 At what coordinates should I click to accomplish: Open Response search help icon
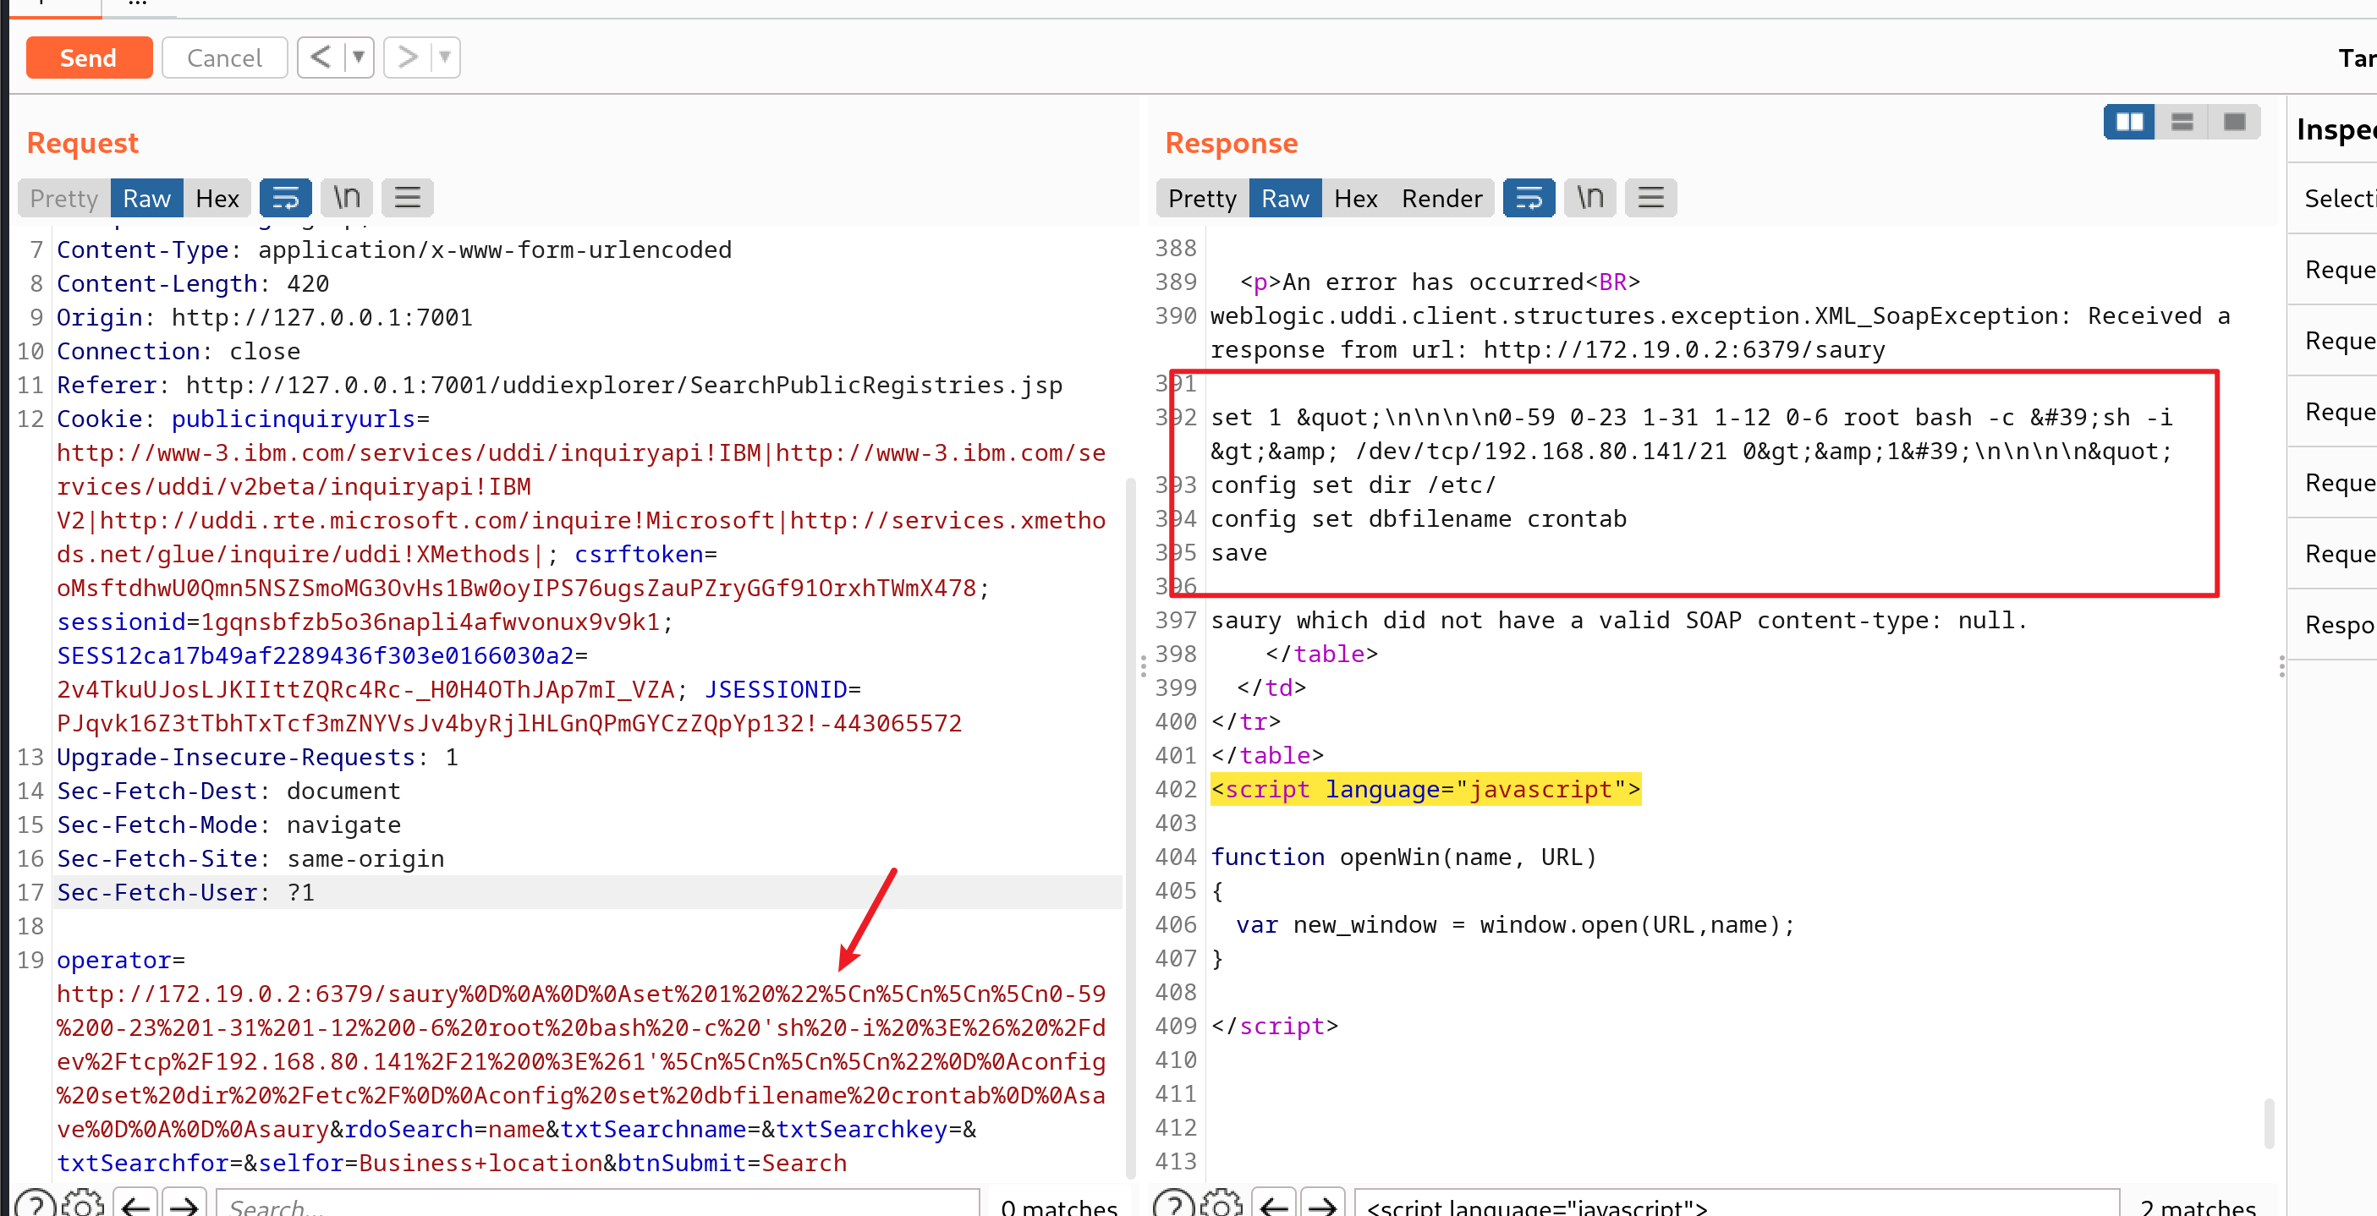click(x=1174, y=1204)
